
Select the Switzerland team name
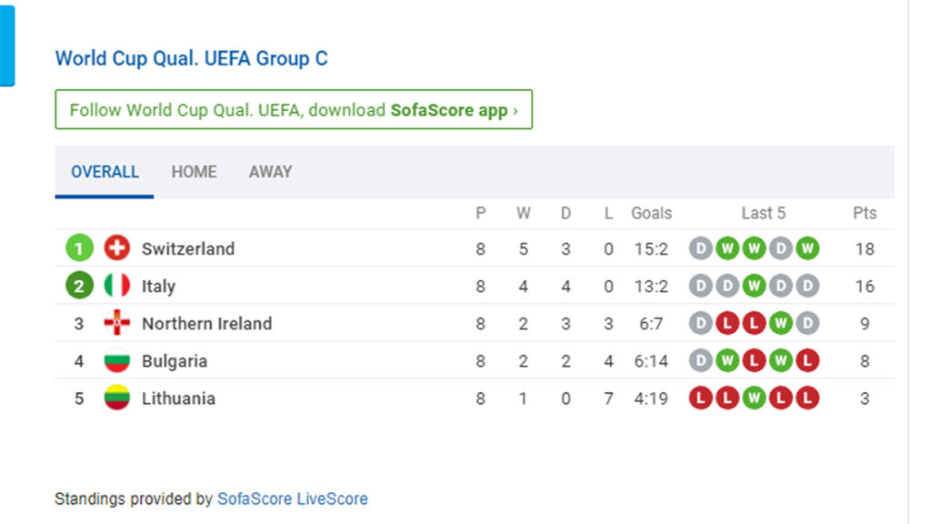(188, 248)
